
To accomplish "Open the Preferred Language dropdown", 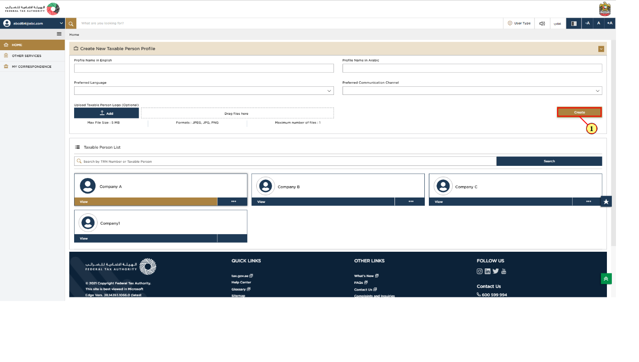I will 204,91.
